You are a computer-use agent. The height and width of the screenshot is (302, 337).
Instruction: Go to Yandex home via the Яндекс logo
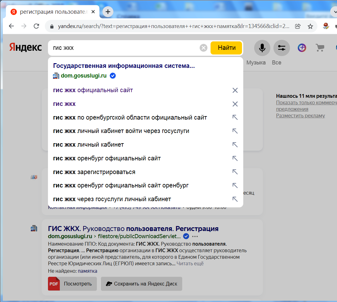click(25, 47)
